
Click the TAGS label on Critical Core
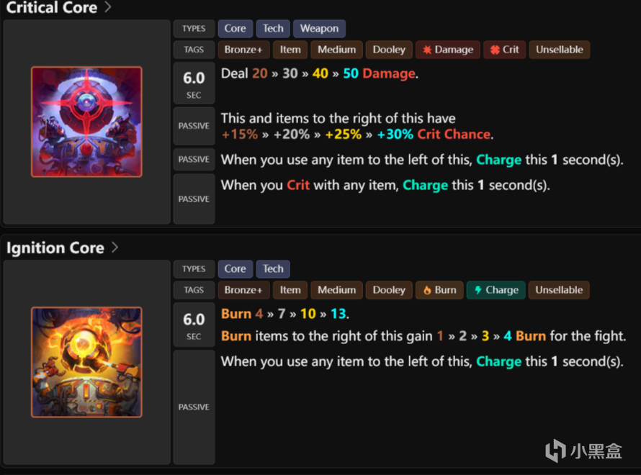pyautogui.click(x=194, y=50)
